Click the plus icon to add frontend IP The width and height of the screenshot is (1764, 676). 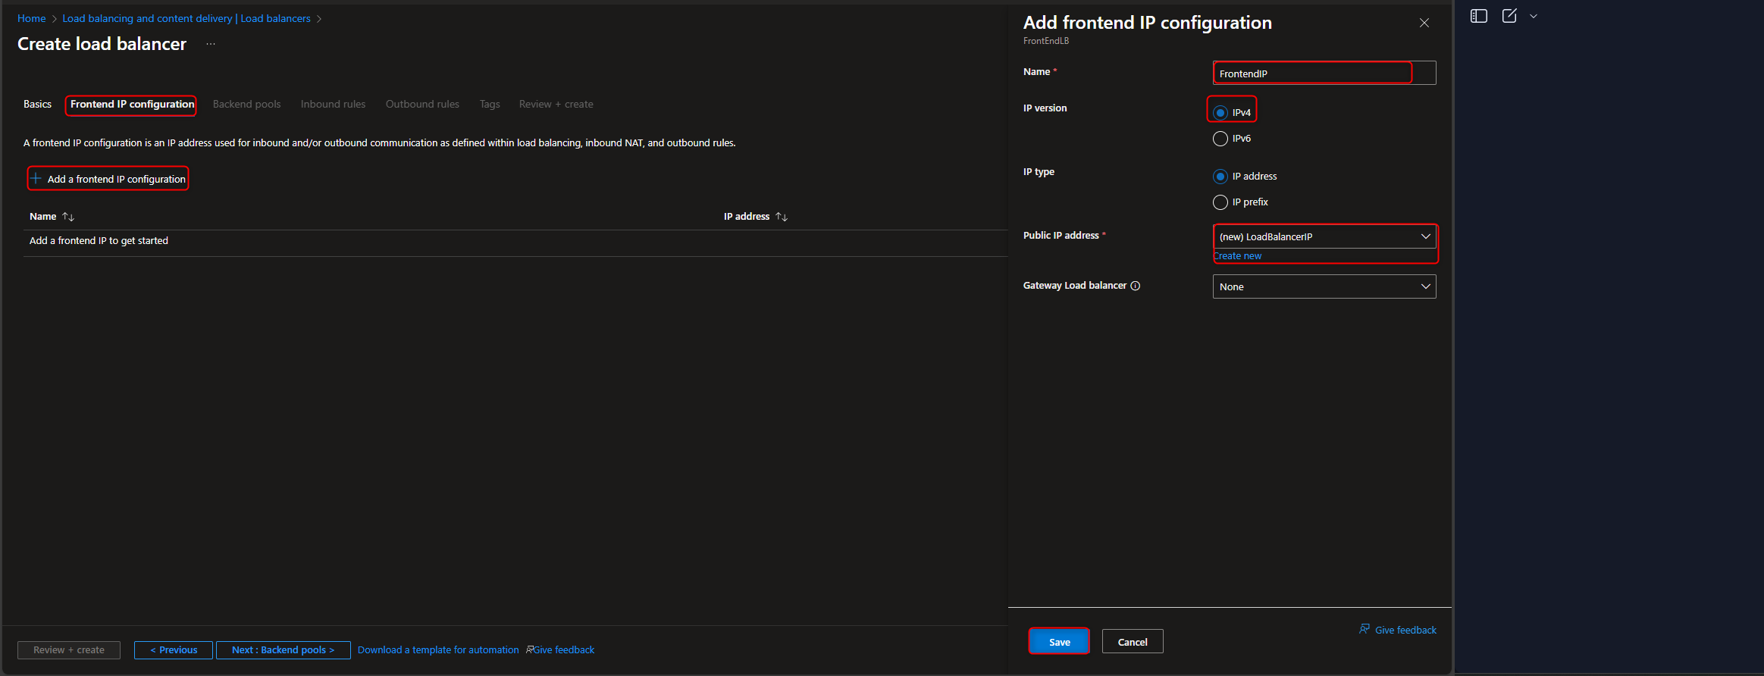(36, 179)
